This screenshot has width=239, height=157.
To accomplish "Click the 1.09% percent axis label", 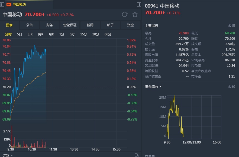I will pyautogui.click(x=131, y=40).
